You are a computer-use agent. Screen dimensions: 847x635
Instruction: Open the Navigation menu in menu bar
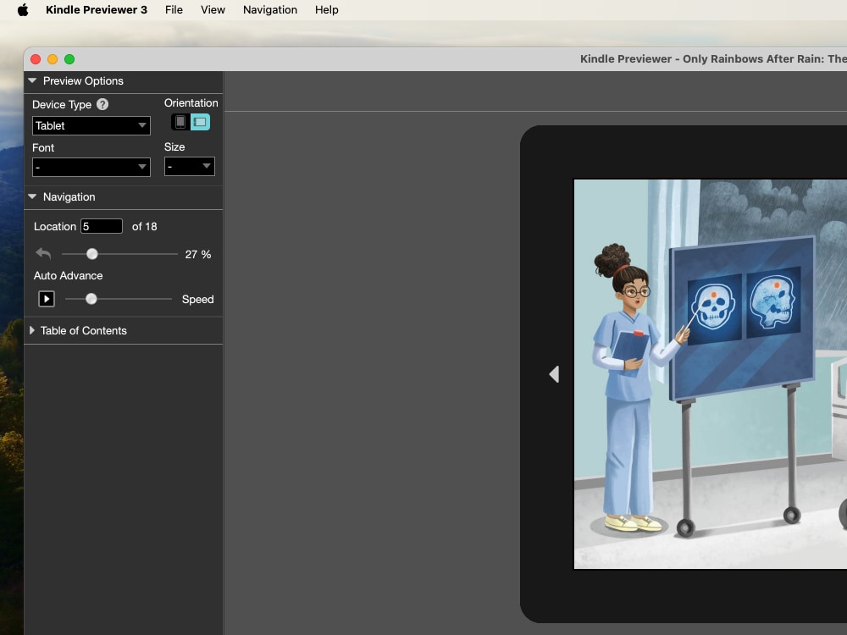click(x=270, y=9)
